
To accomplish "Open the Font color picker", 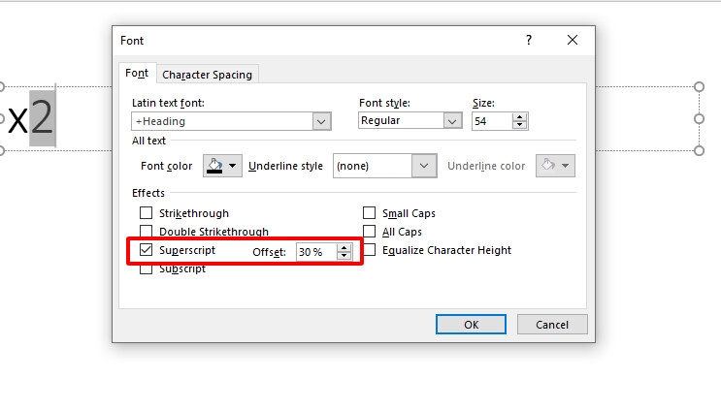I will pyautogui.click(x=220, y=166).
